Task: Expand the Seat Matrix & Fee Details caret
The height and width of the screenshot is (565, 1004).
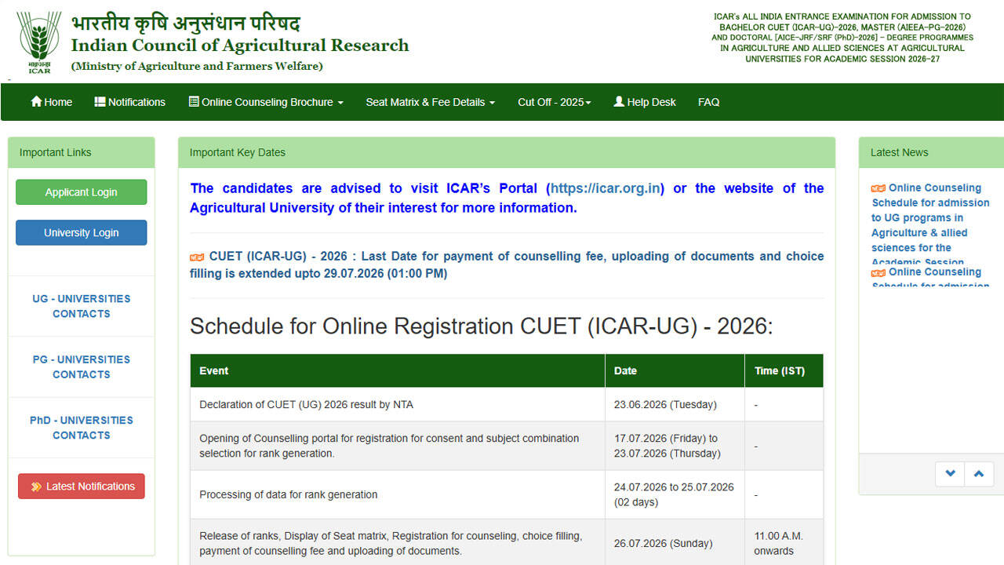Action: tap(492, 103)
